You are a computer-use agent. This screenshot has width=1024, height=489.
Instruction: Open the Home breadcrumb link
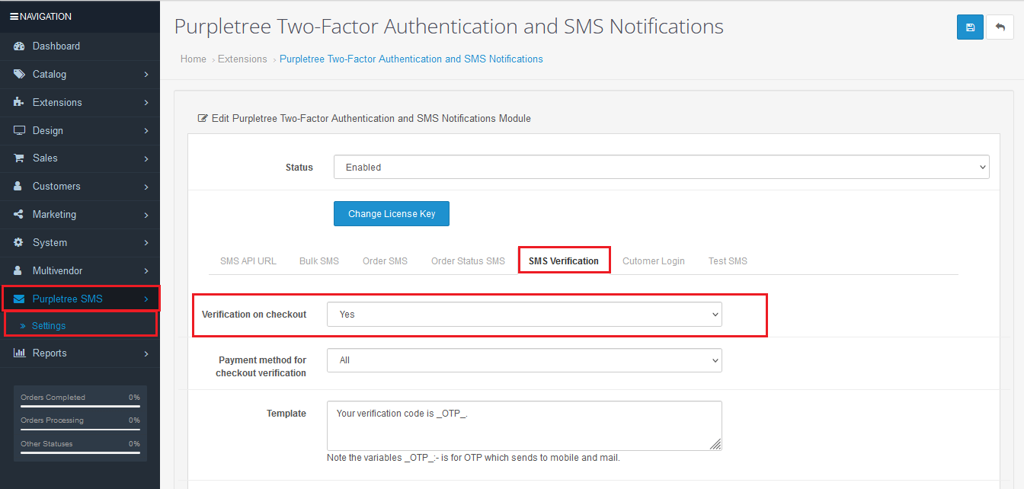pos(194,59)
